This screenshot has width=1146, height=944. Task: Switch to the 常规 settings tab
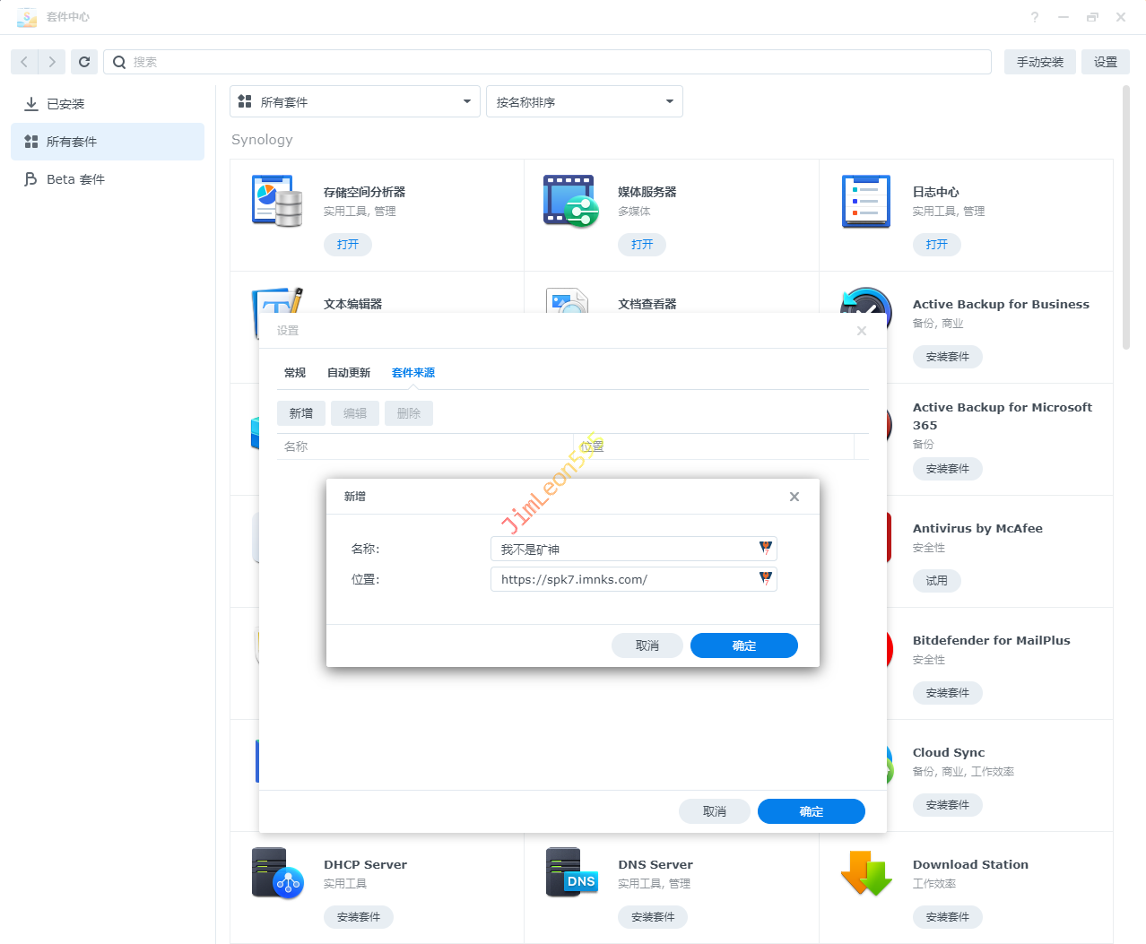click(295, 373)
